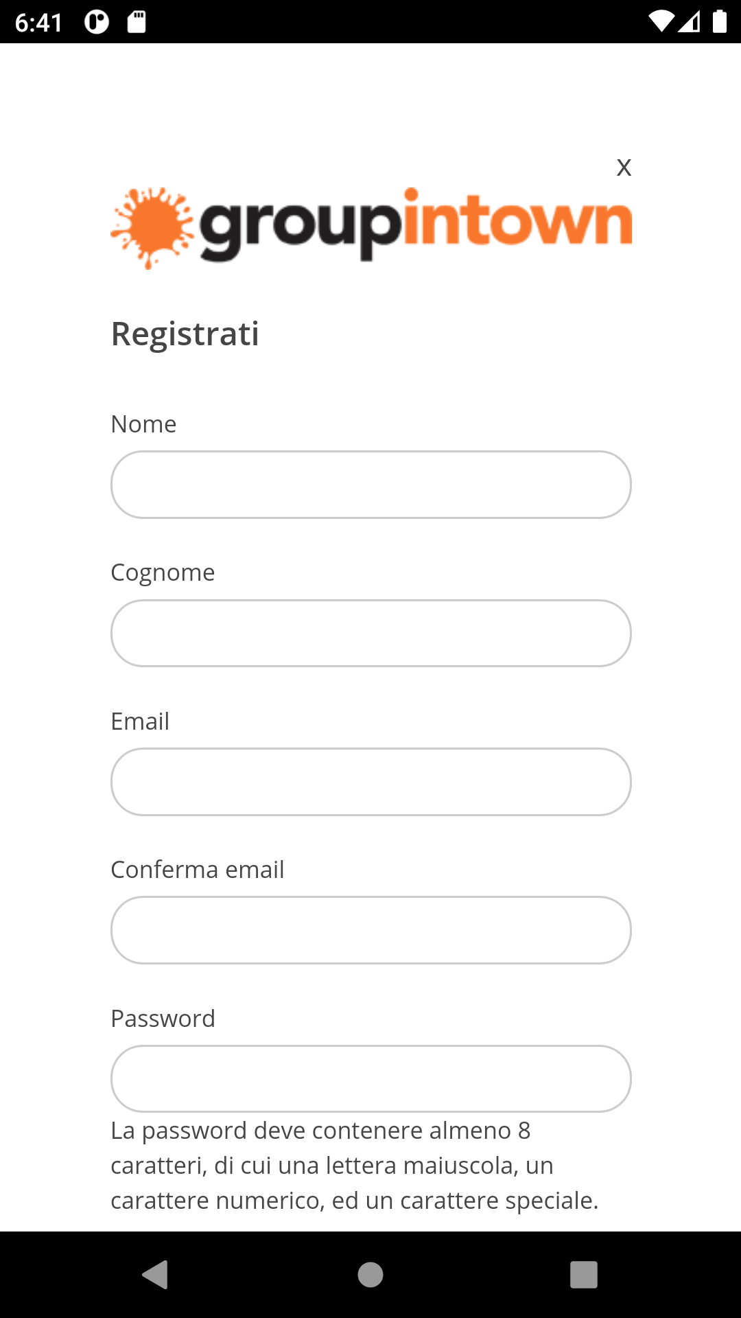Tap the SD card status icon

coord(137,22)
